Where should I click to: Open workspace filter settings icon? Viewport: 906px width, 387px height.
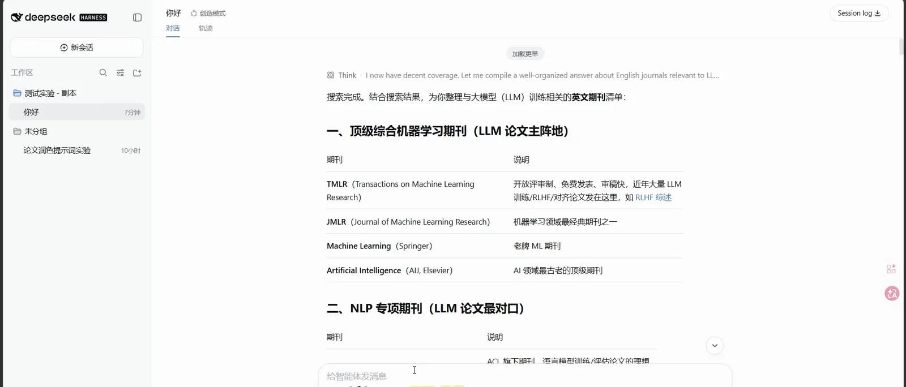pos(120,72)
